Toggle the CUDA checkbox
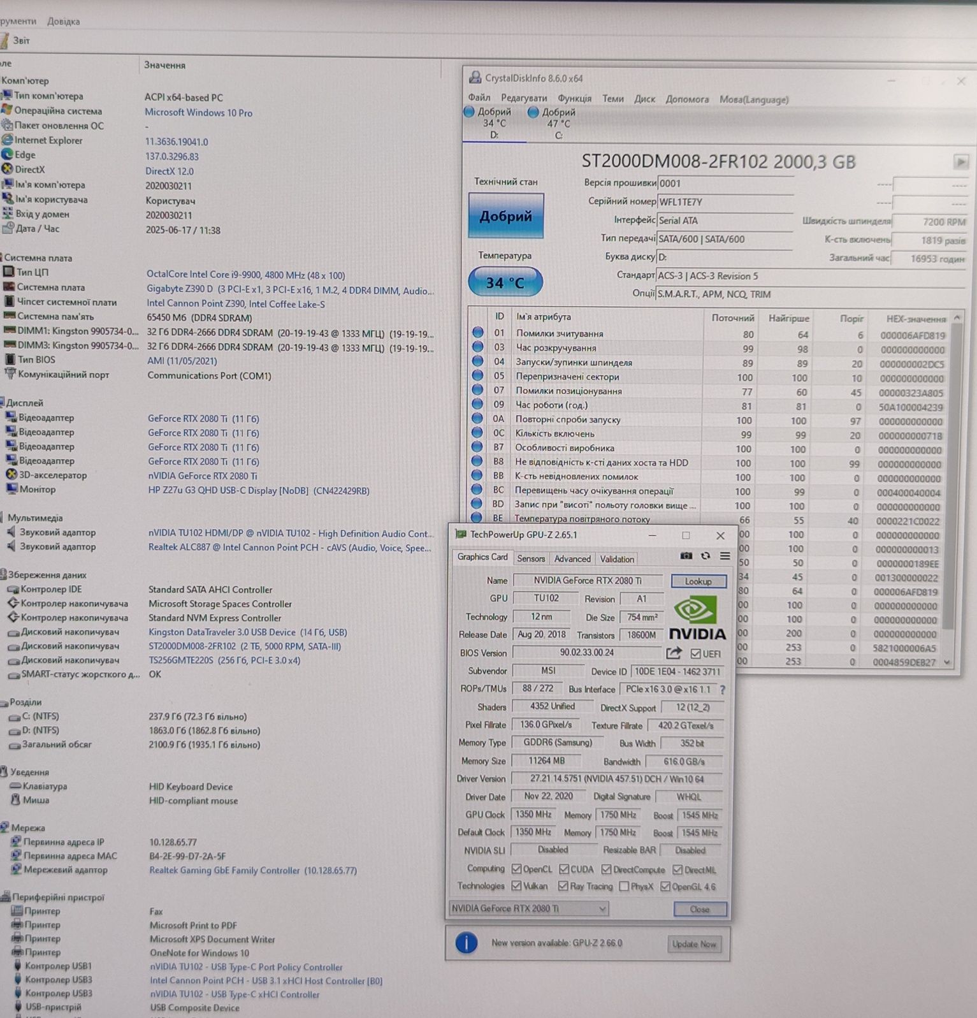Screen dimensions: 977x1018 tap(563, 869)
